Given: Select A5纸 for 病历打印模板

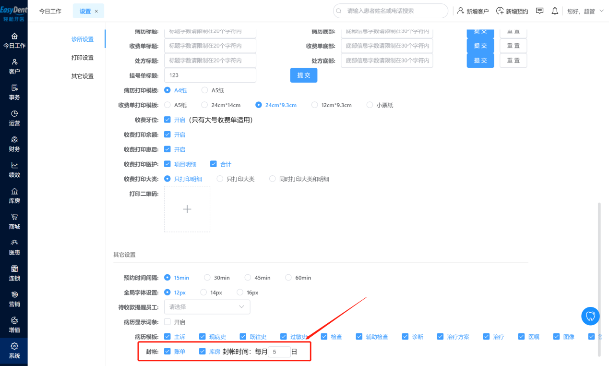Looking at the screenshot, I should (213, 90).
